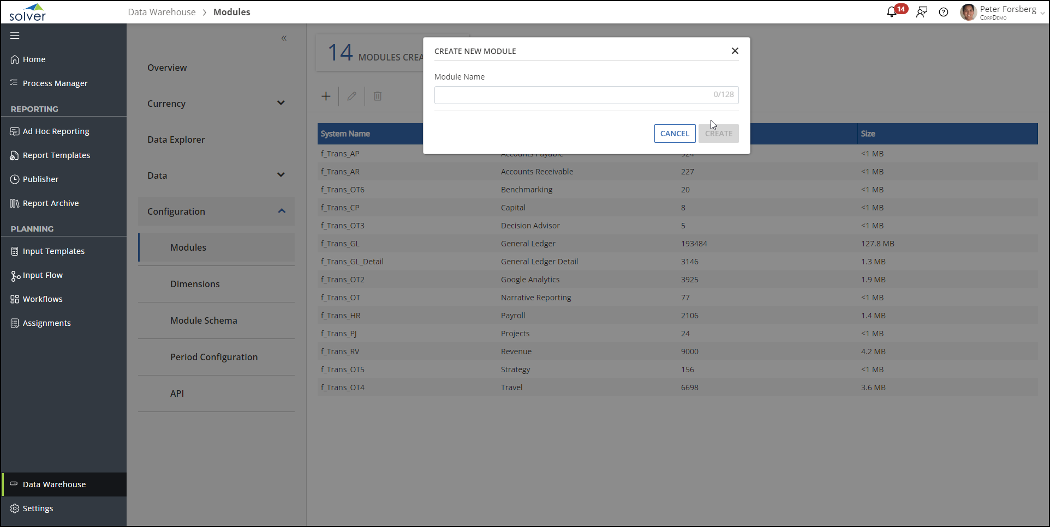Image resolution: width=1050 pixels, height=527 pixels.
Task: Open the help question mark icon
Action: (944, 12)
